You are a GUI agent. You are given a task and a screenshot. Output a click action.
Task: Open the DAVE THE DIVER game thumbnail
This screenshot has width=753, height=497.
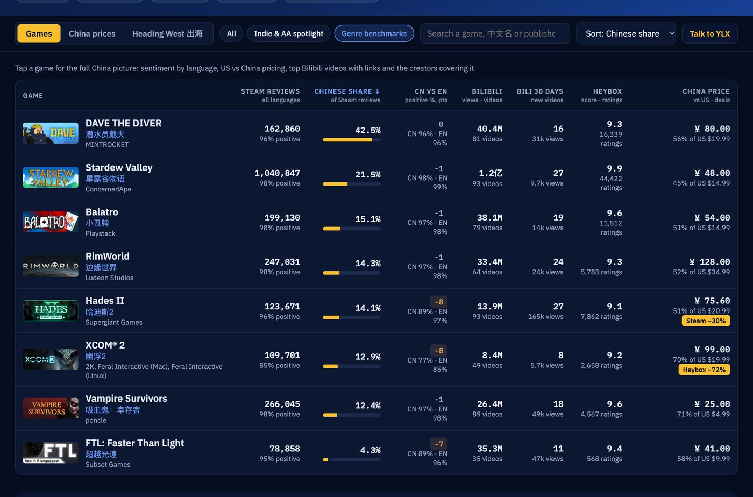(51, 133)
